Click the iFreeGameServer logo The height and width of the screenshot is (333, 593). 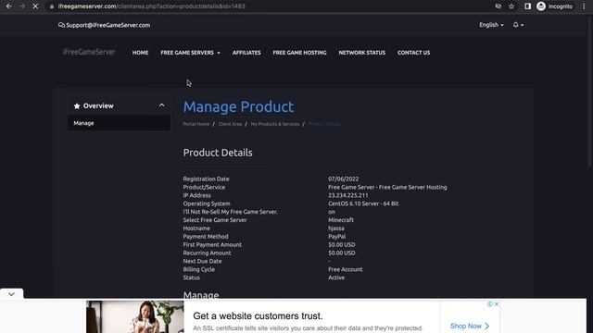[89, 52]
